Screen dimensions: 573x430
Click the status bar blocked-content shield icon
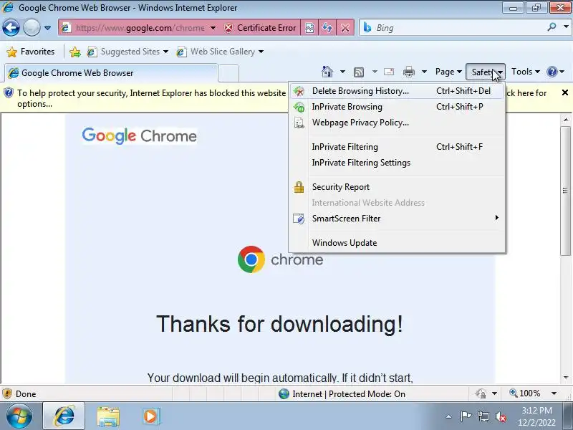pos(7,393)
